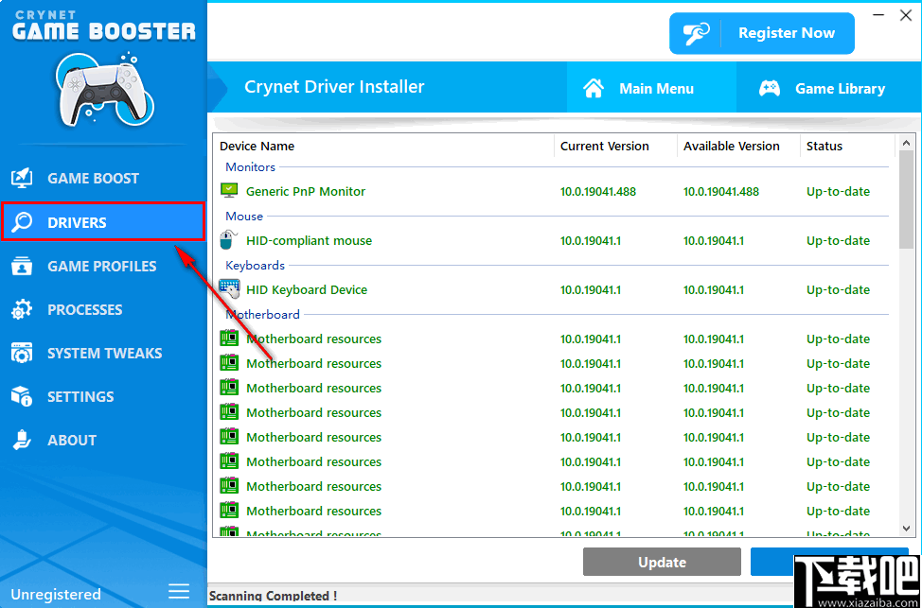Open the hamburger menu next to Unregistered

[179, 590]
